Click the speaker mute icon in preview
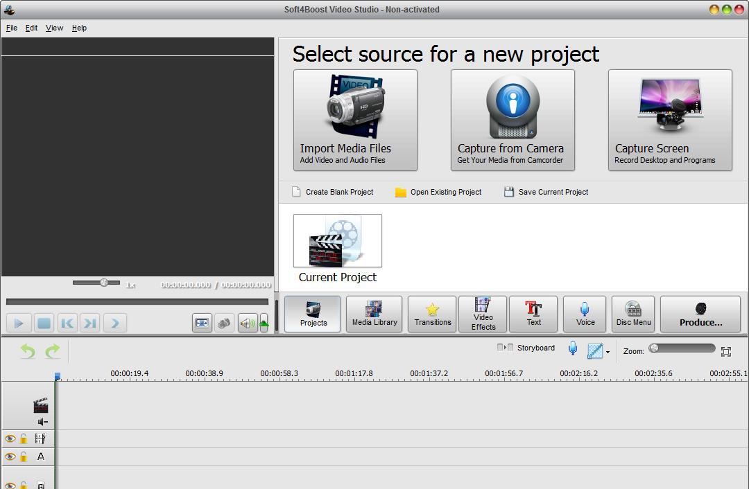 click(248, 323)
